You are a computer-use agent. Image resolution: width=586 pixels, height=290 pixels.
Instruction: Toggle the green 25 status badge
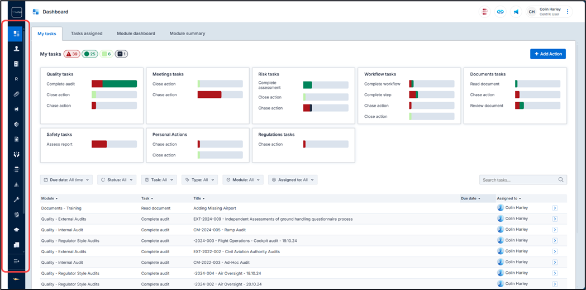coord(90,54)
